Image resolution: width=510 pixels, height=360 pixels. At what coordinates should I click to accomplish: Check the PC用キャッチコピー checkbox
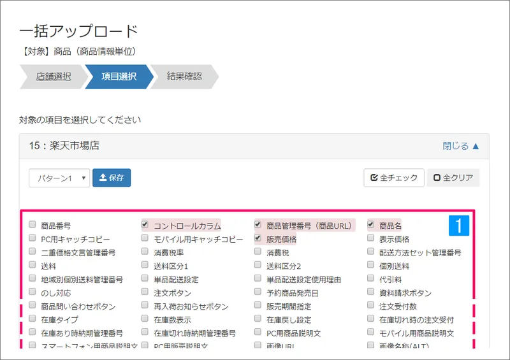(33, 238)
